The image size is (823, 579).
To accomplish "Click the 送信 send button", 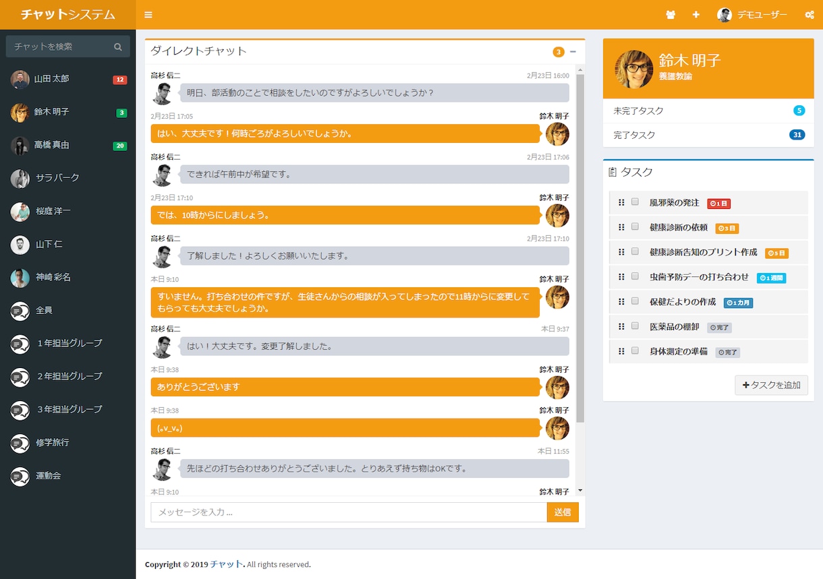I will pos(563,512).
